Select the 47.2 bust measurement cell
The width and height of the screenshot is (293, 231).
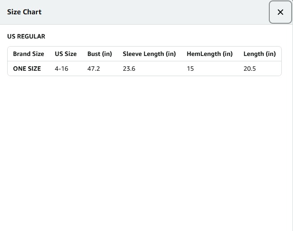[x=93, y=68]
